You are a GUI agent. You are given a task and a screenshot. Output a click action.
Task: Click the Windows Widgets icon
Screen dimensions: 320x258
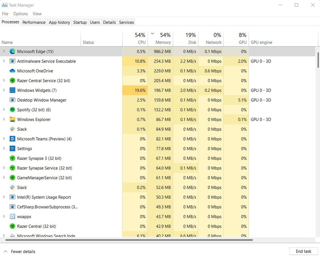point(12,90)
